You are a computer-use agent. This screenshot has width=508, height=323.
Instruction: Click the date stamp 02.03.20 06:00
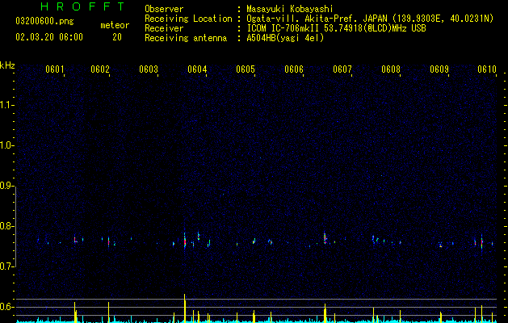pyautogui.click(x=49, y=37)
